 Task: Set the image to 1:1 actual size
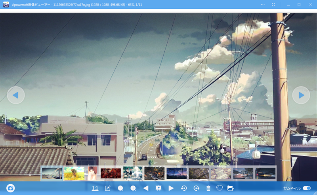tap(95, 188)
